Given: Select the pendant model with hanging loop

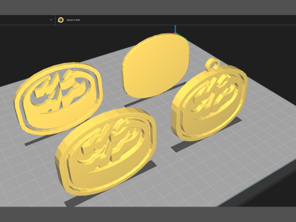Looking at the screenshot, I should click(x=209, y=100).
